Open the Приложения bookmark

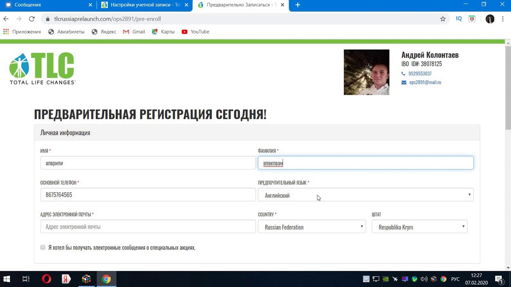[x=22, y=32]
